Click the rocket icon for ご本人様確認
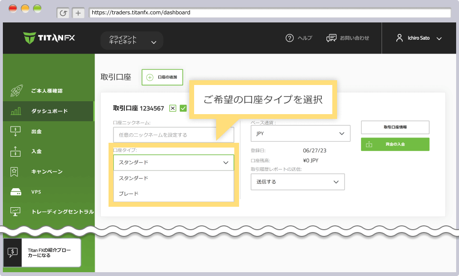The width and height of the screenshot is (459, 276). pyautogui.click(x=16, y=91)
